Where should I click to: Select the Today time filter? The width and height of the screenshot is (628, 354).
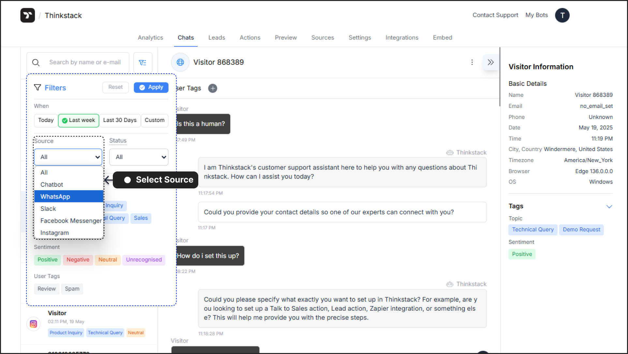[46, 120]
